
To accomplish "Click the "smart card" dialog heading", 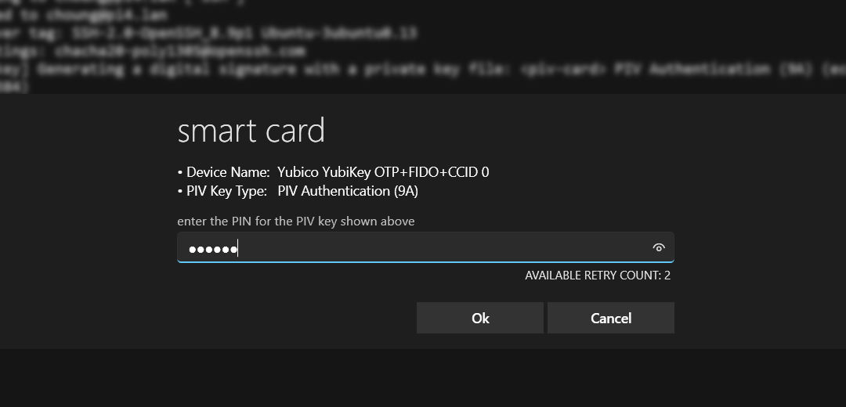I will coord(251,131).
